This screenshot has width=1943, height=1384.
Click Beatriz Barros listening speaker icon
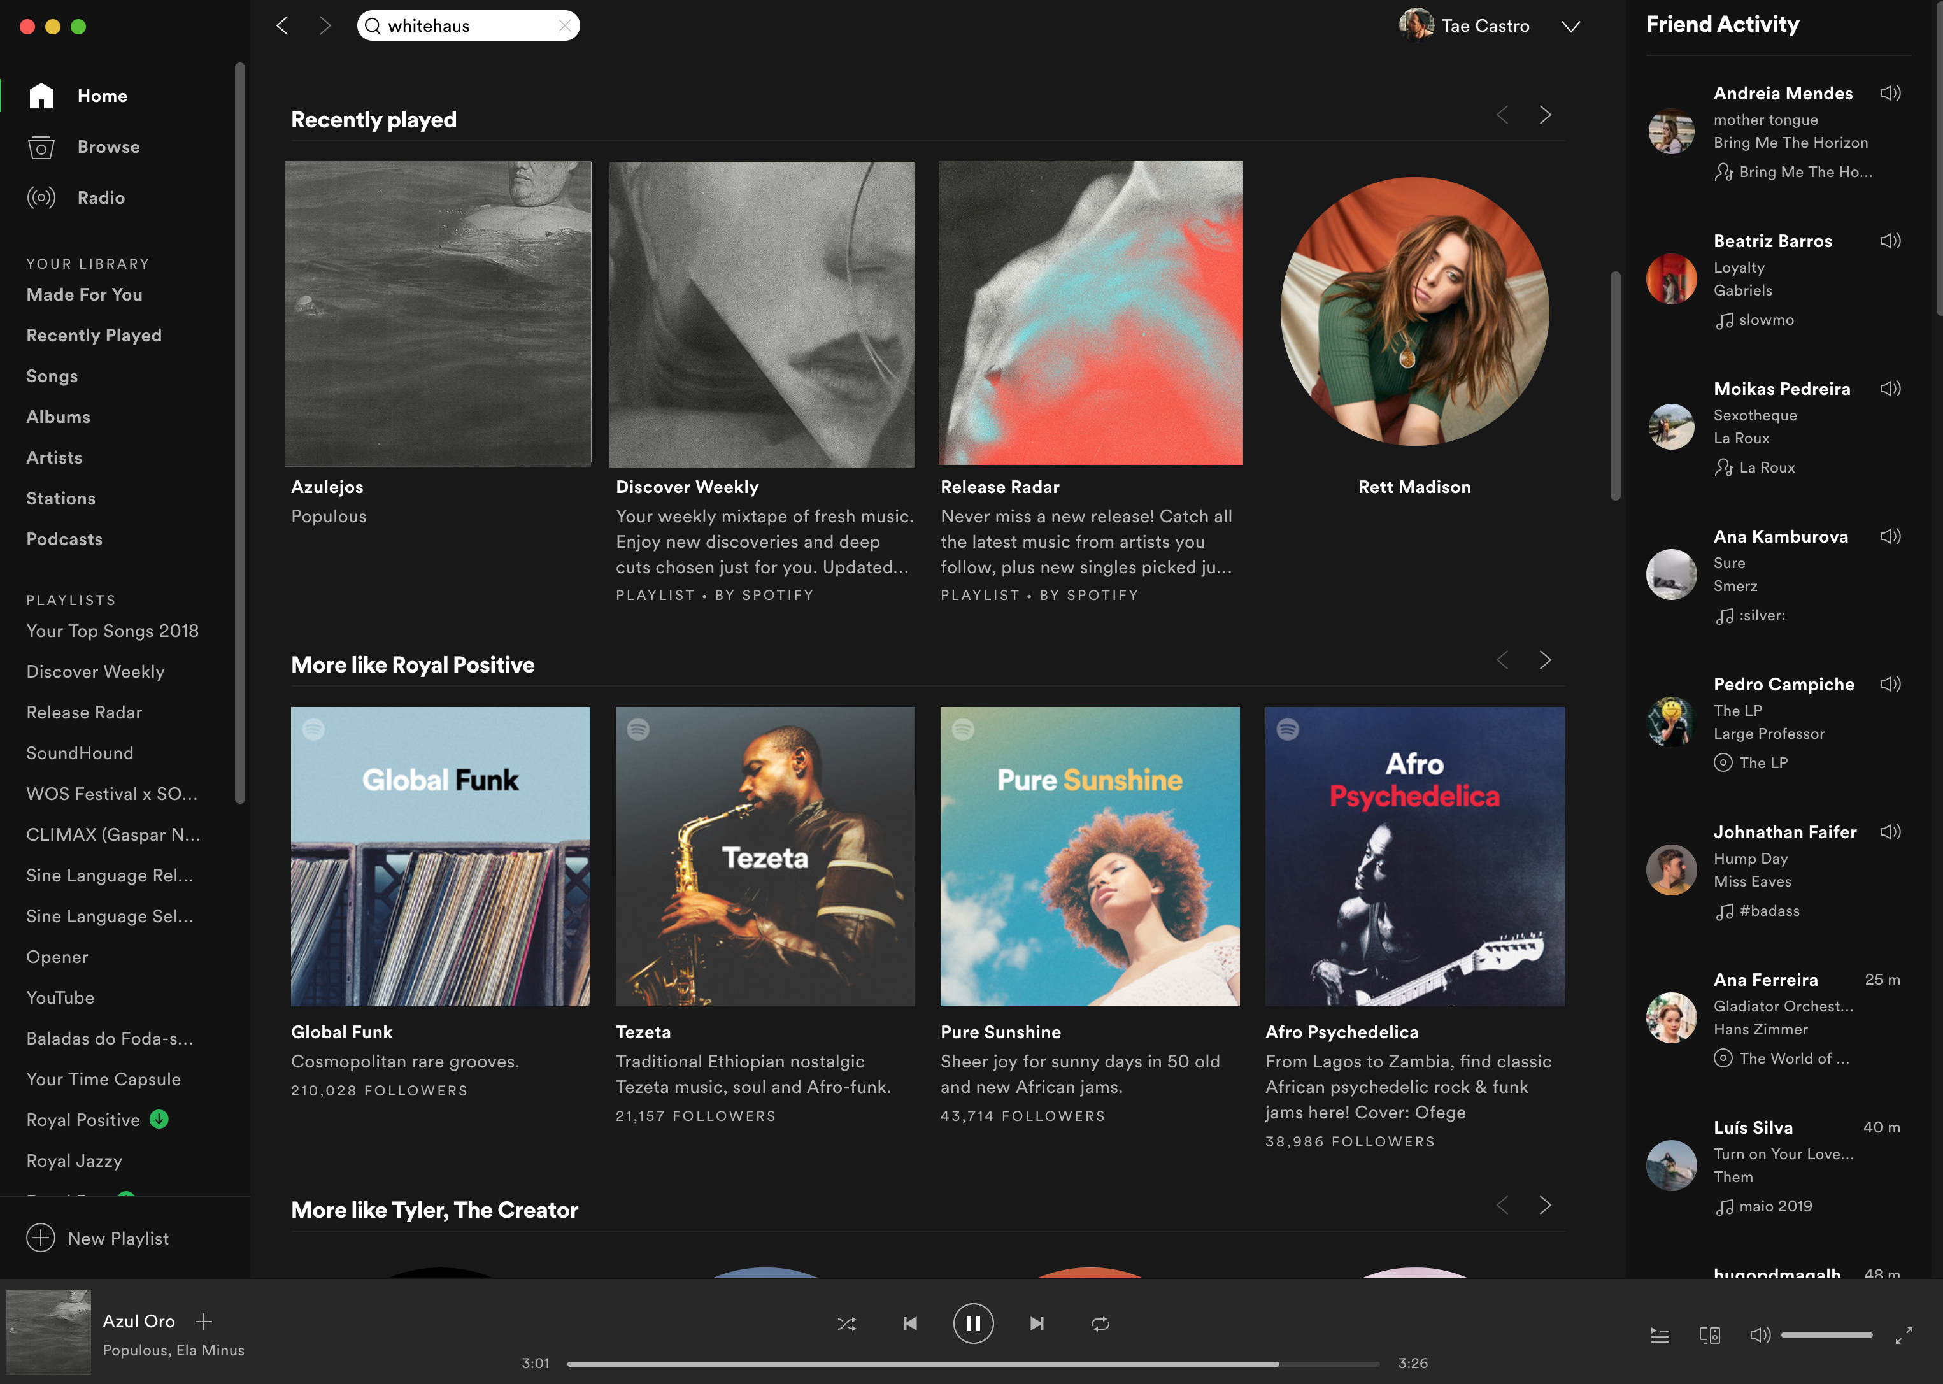[x=1890, y=241]
